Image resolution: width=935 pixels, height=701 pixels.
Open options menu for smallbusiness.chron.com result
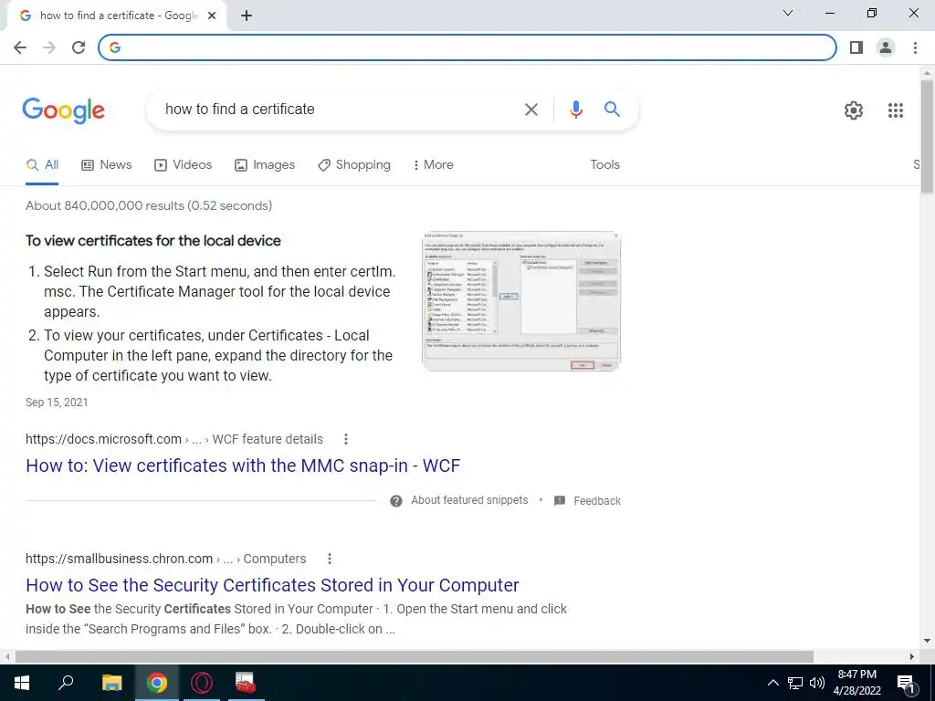(329, 559)
